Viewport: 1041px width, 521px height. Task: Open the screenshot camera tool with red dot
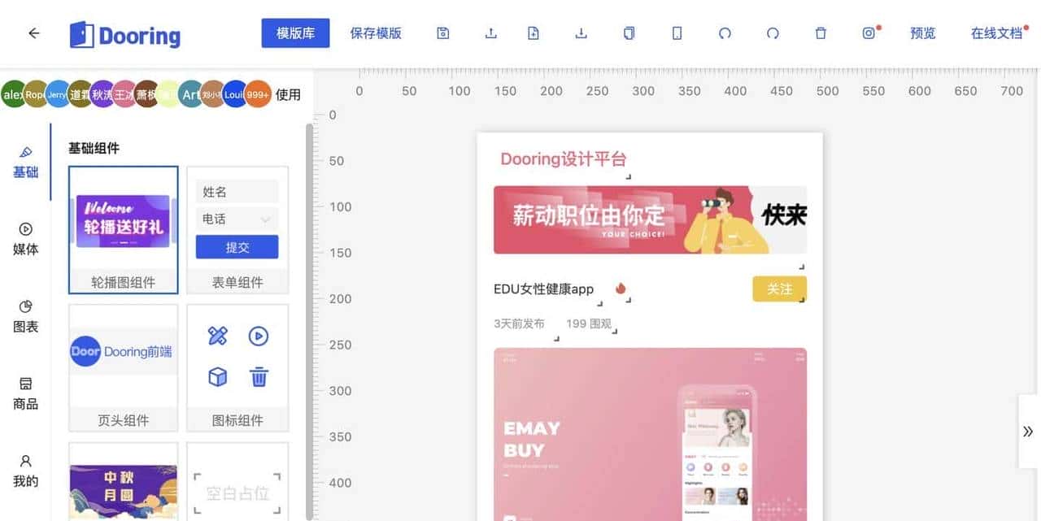[869, 33]
